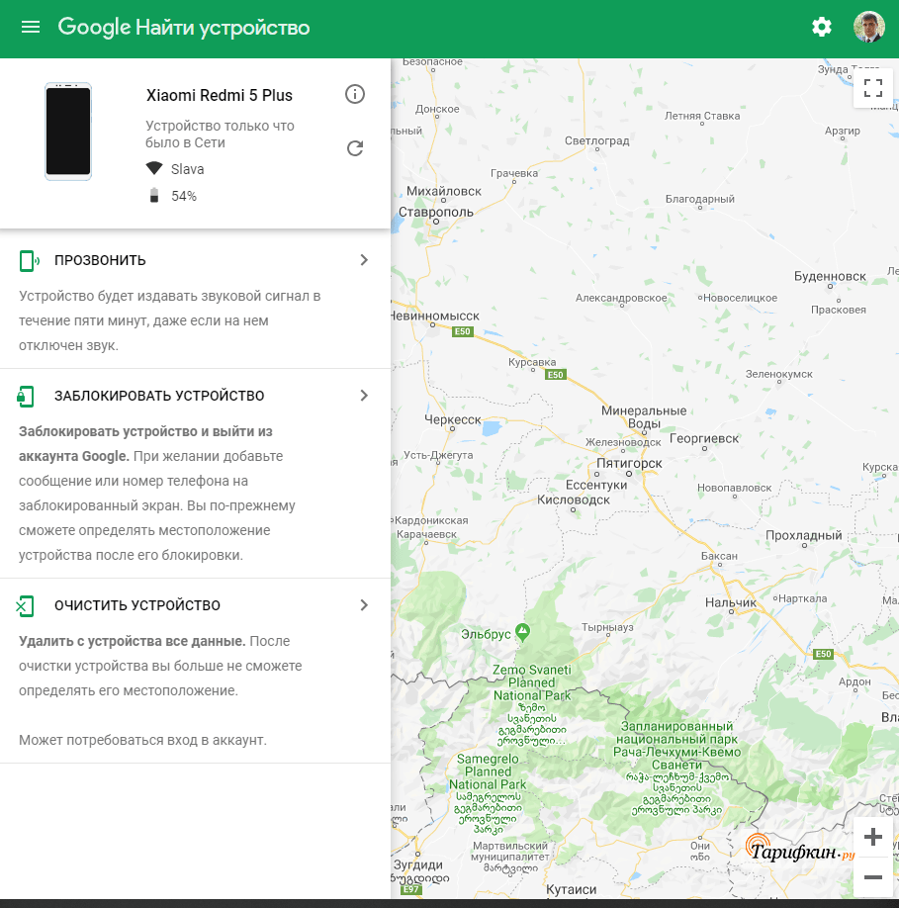Click the Эльбрус marker on the map
Screen dimensions: 899x908
[522, 631]
